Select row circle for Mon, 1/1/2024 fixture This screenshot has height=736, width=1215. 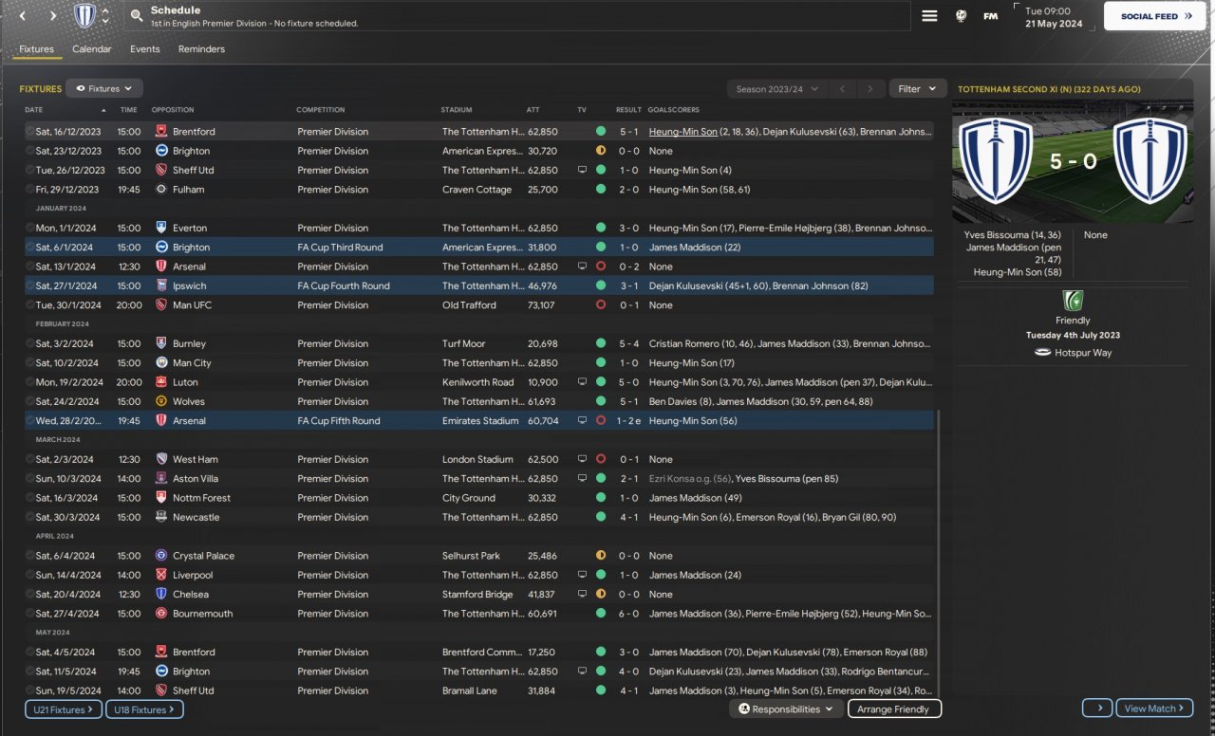point(29,229)
